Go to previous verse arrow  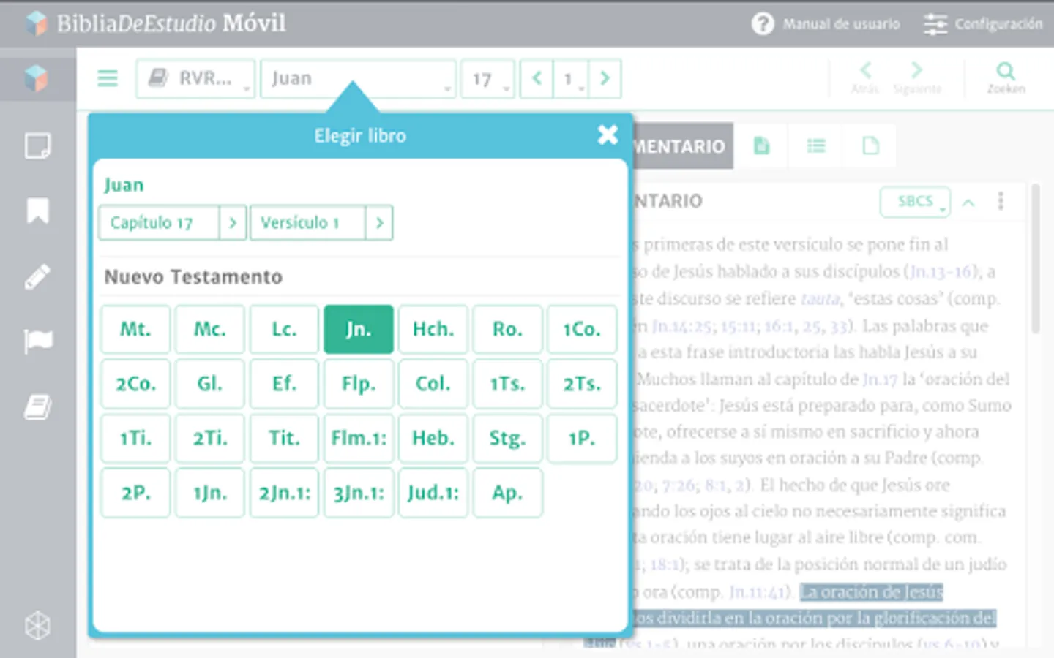tap(537, 78)
